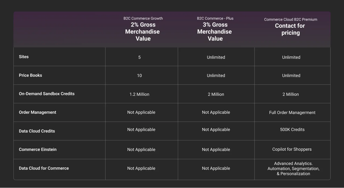Click the '1.2 Million' sandbox credits value
This screenshot has width=344, height=188.
[139, 94]
